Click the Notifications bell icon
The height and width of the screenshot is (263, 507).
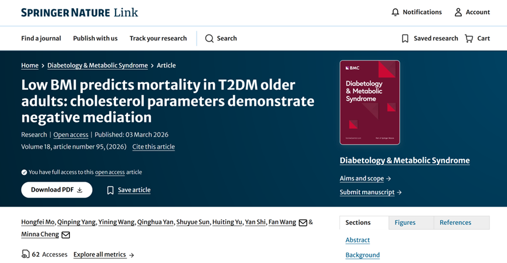(x=396, y=12)
